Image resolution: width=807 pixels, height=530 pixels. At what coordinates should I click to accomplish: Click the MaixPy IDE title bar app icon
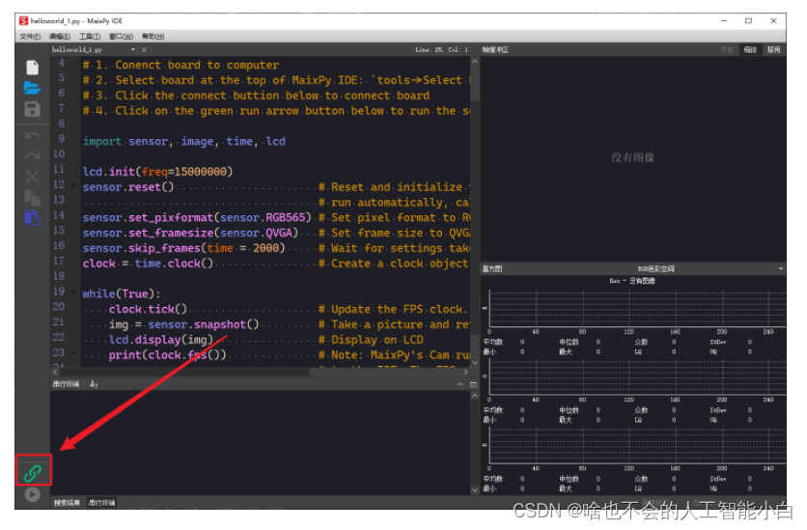pyautogui.click(x=24, y=21)
